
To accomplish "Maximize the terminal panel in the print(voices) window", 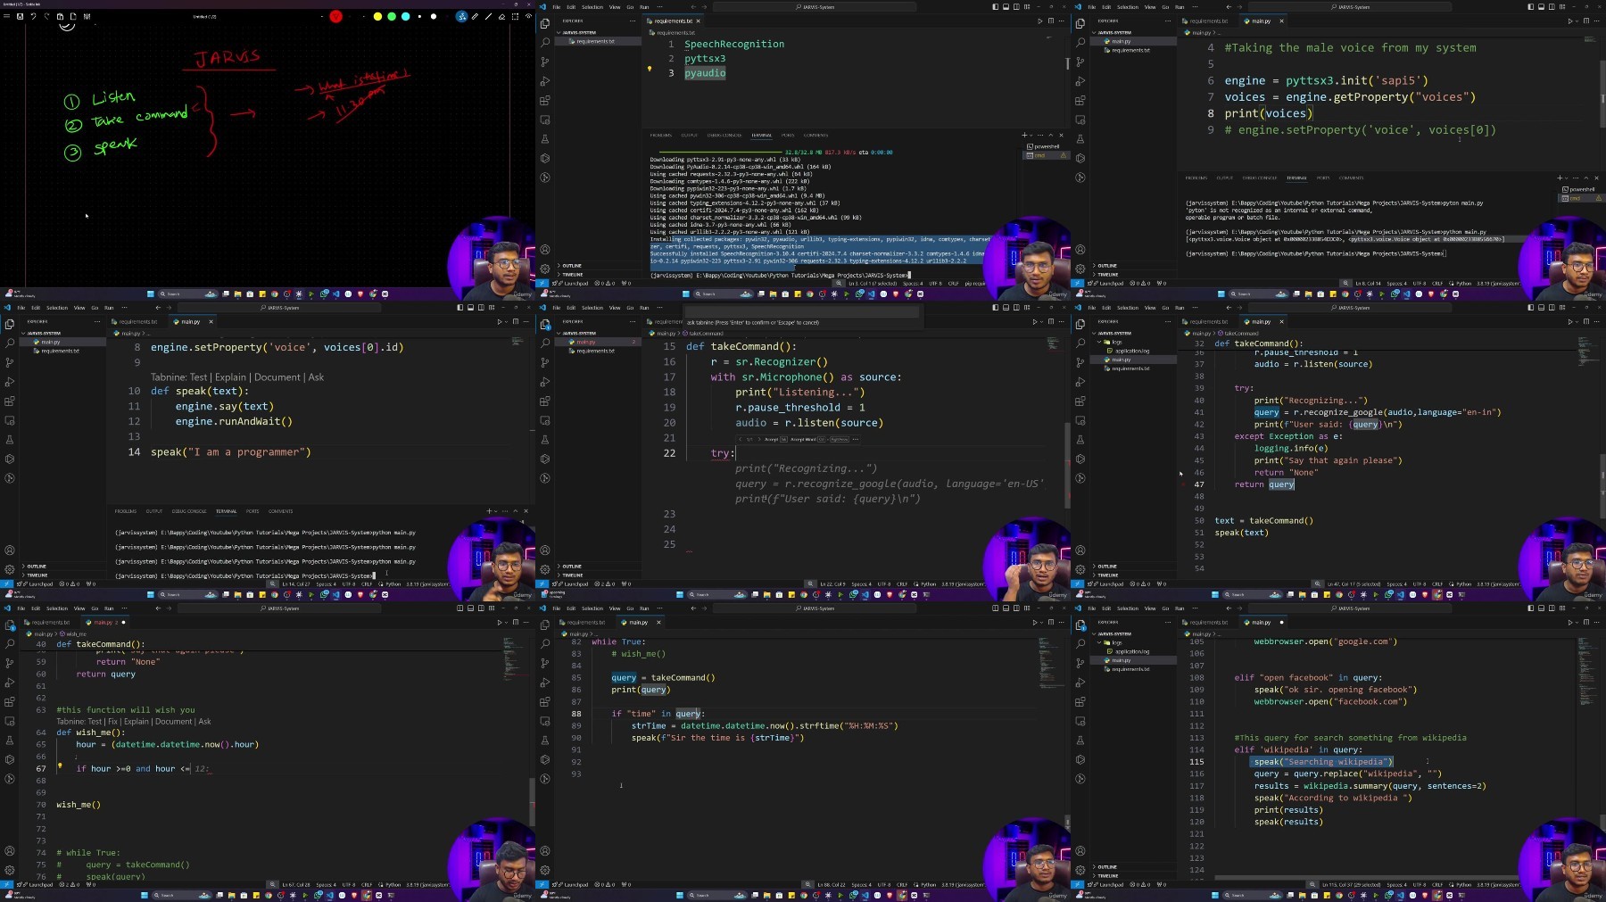I will (1586, 178).
